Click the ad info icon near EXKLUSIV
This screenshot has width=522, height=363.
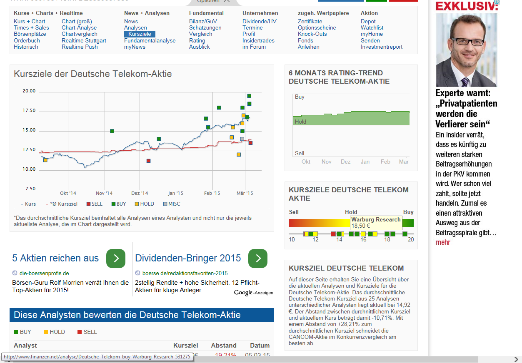point(497,2)
